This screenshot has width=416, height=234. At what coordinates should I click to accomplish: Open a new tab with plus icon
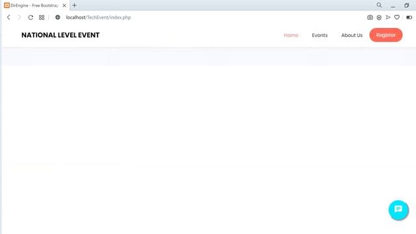coord(75,5)
